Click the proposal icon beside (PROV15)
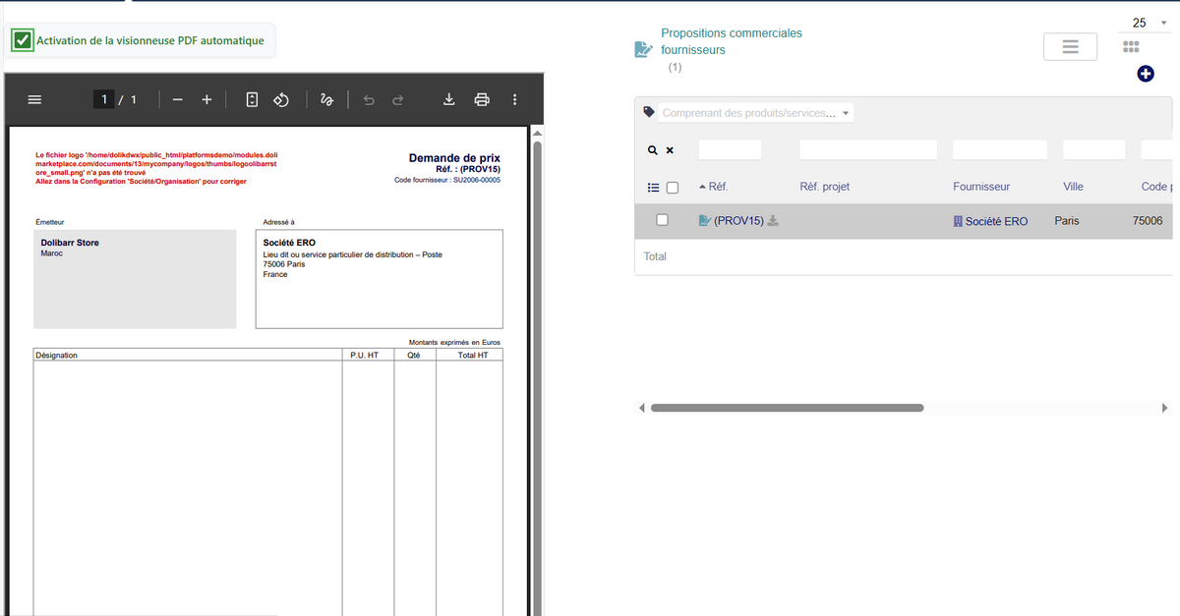The image size is (1180, 616). coord(704,221)
